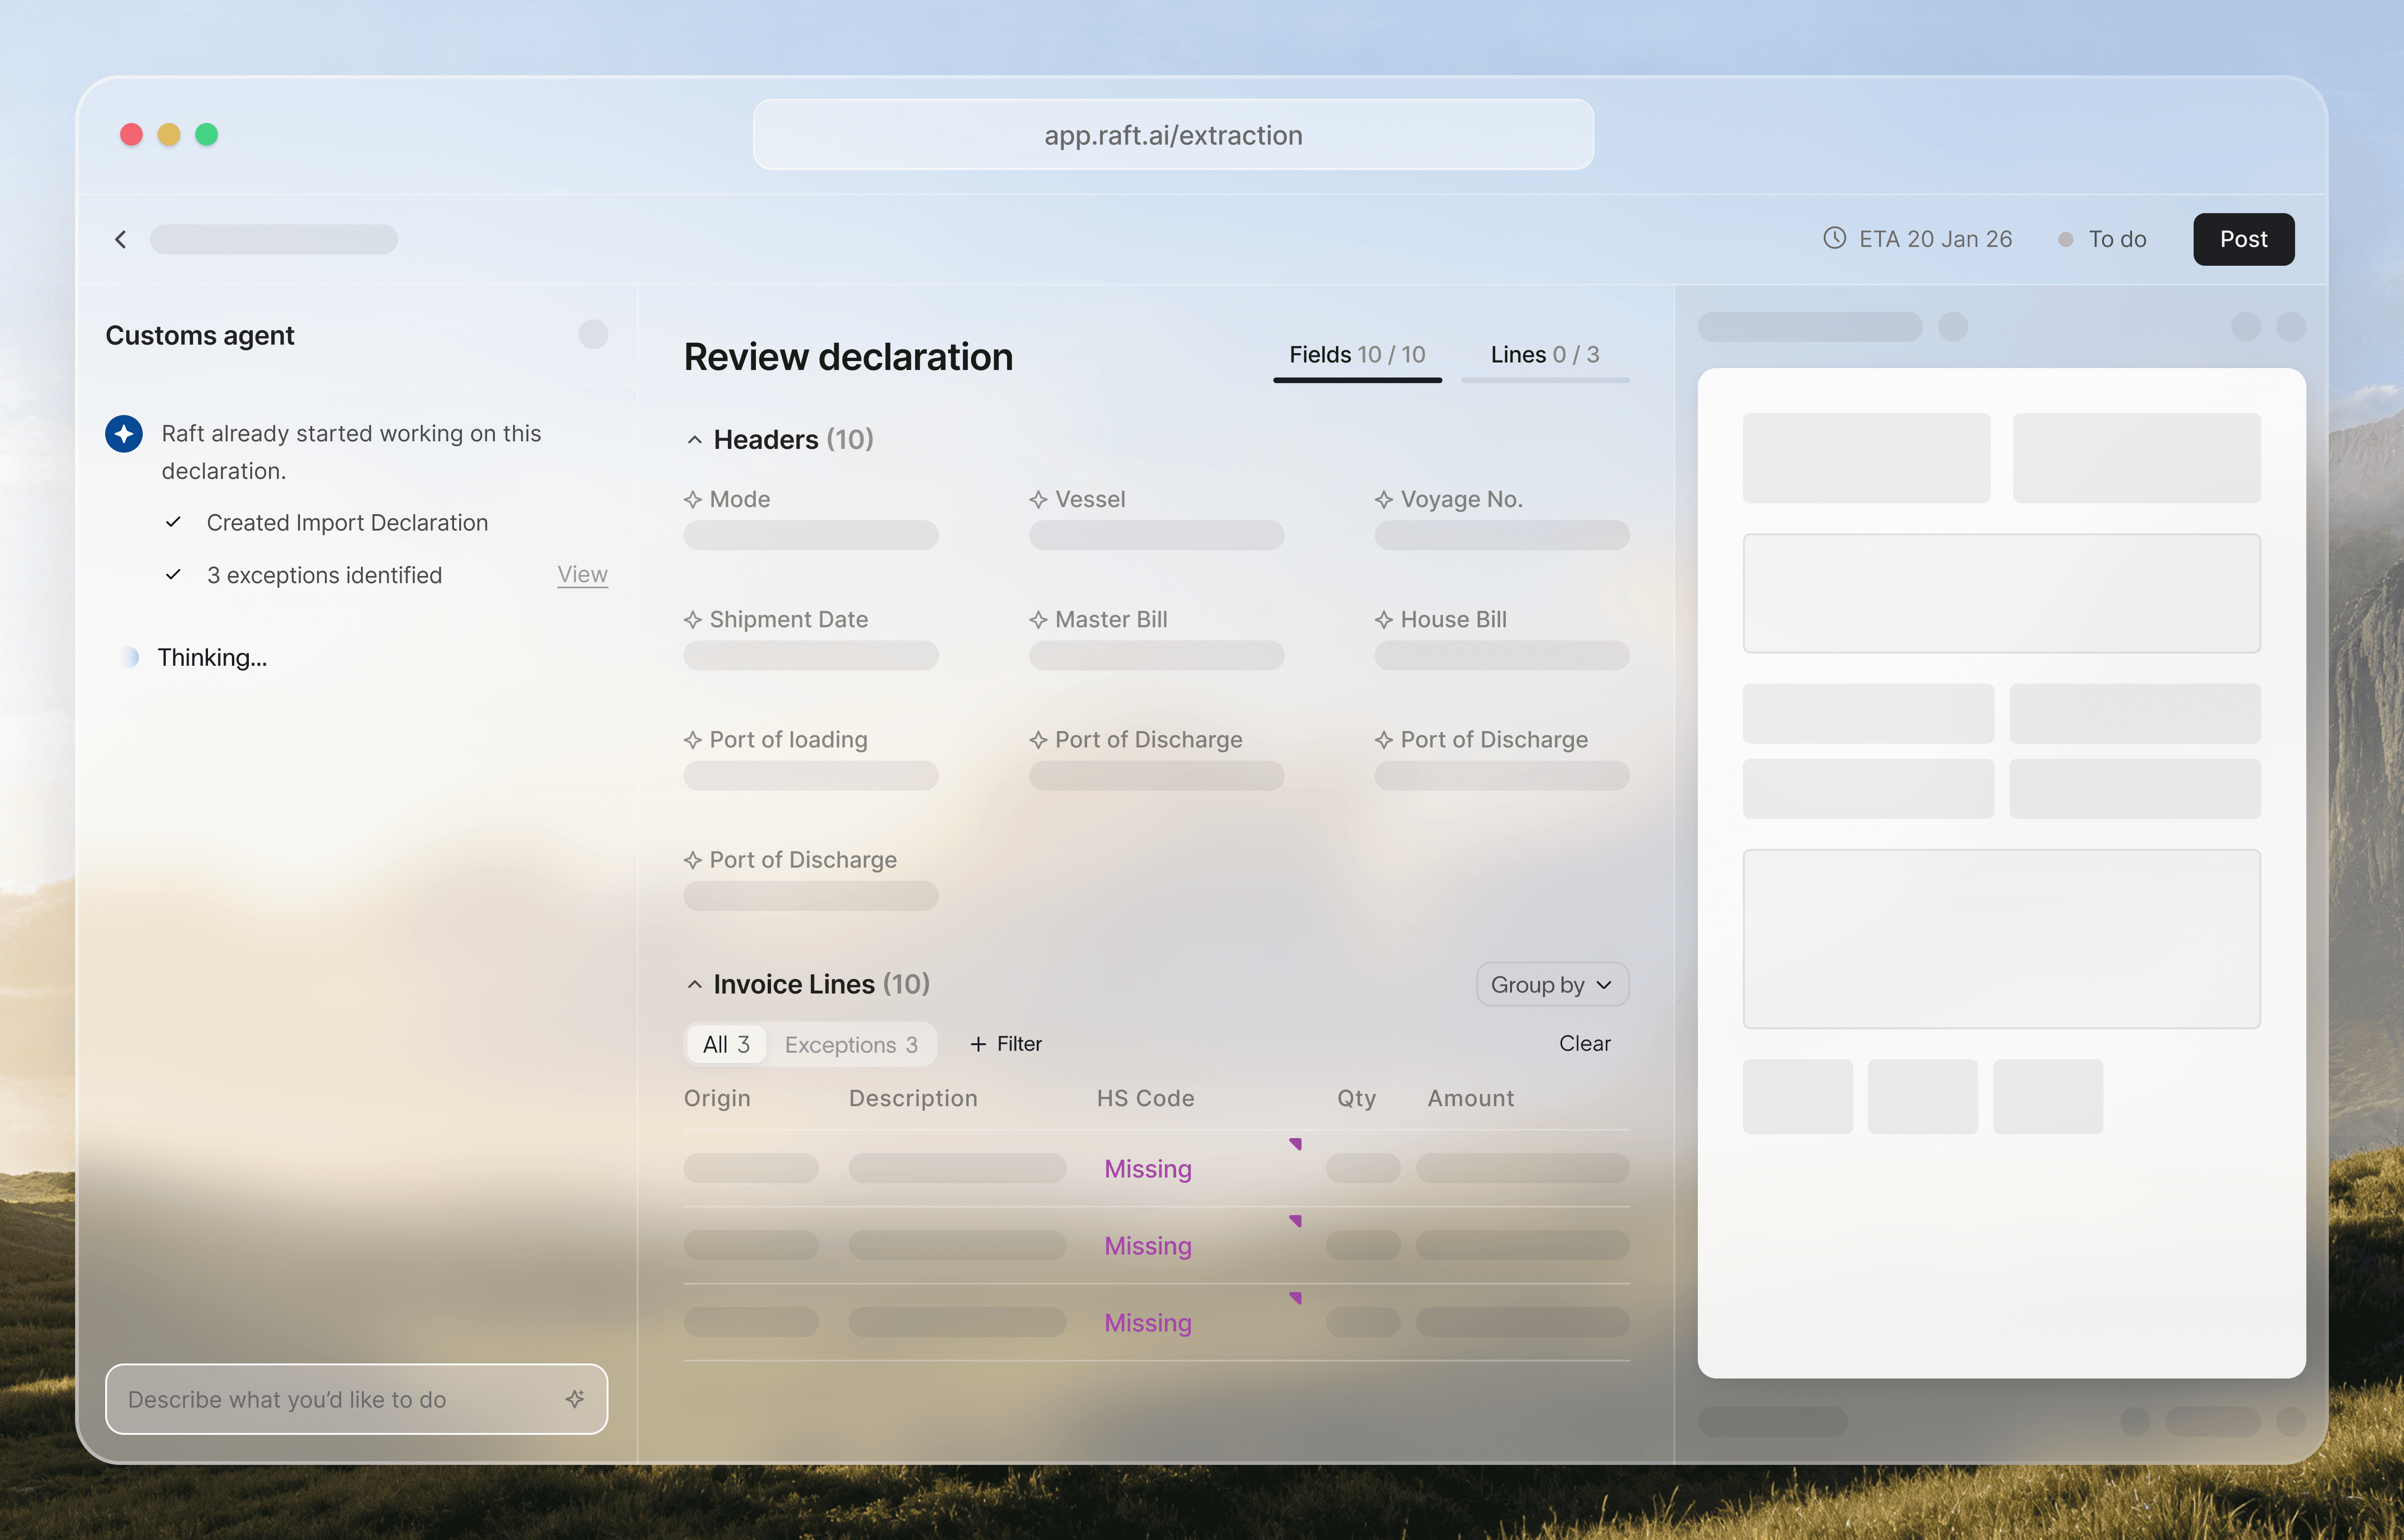This screenshot has width=2404, height=1540.
Task: Click the plus icon next to Filter
Action: (x=978, y=1044)
